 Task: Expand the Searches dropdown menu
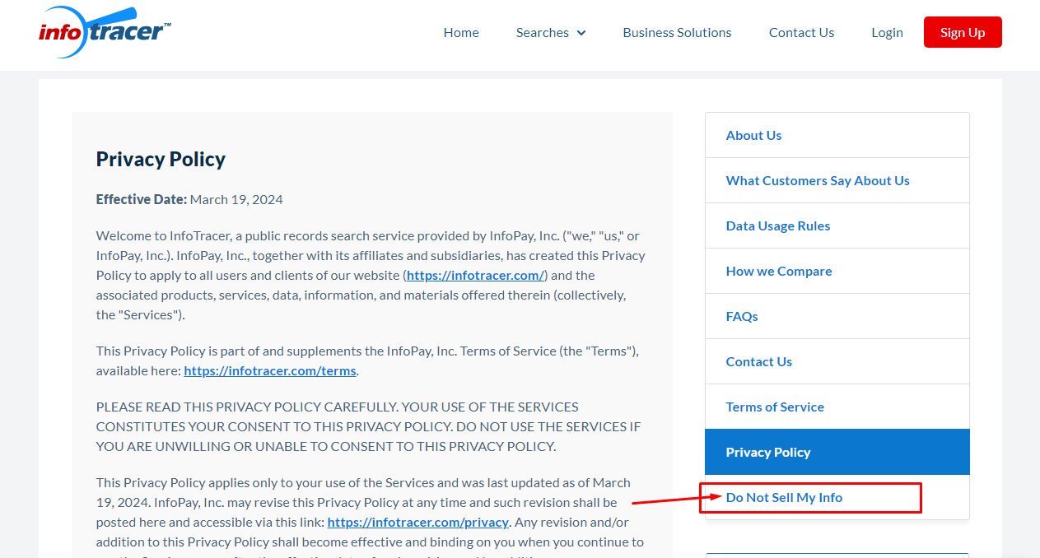pos(551,33)
